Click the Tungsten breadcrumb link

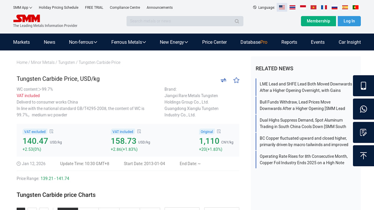(x=66, y=63)
